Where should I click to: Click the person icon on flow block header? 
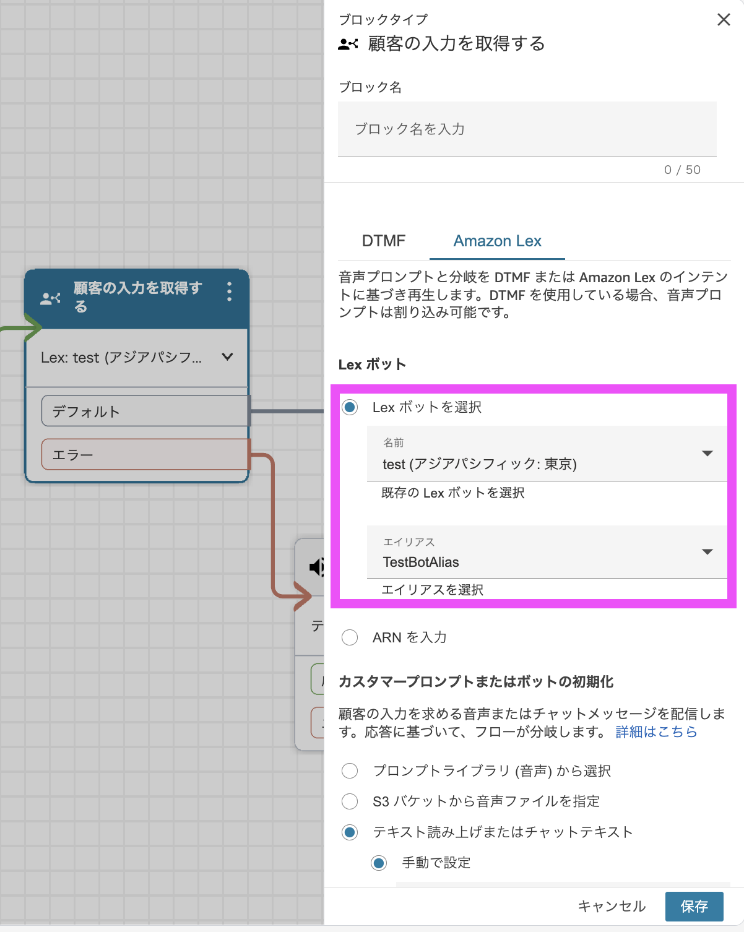50,299
